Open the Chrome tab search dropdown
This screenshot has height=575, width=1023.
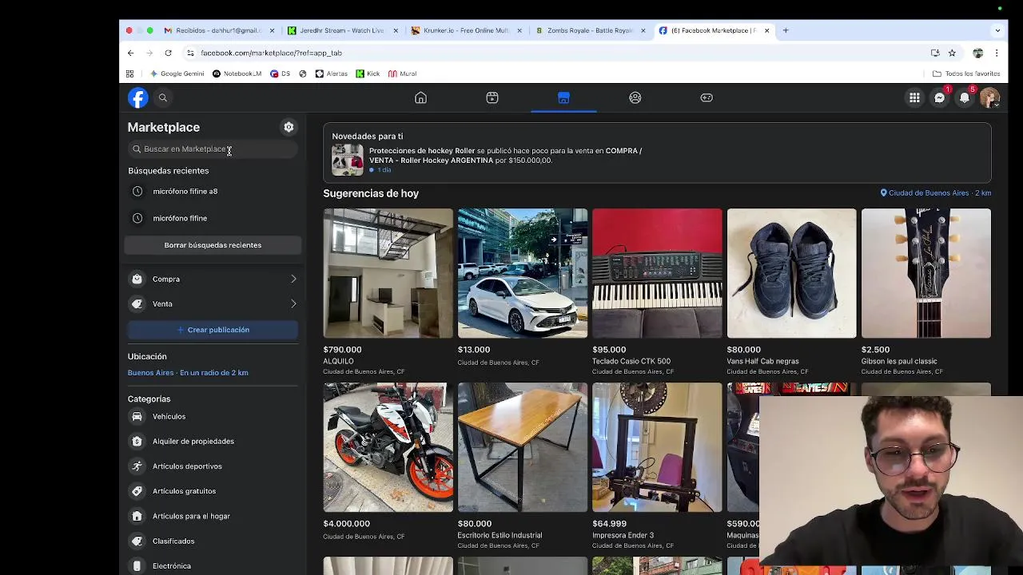coord(997,30)
